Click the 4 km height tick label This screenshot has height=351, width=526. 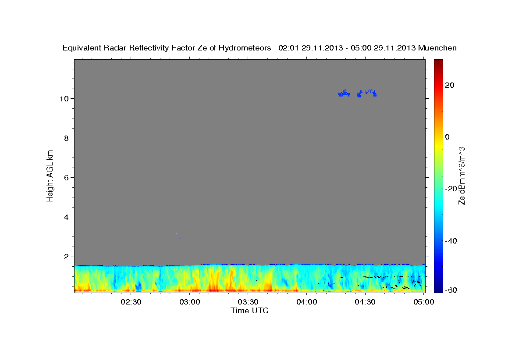pyautogui.click(x=67, y=217)
